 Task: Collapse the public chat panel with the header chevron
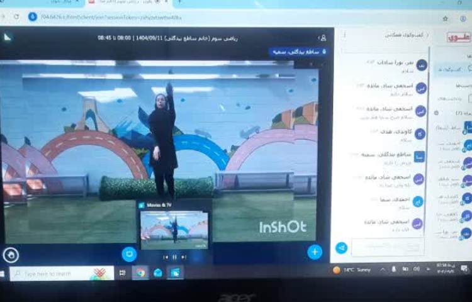(427, 35)
